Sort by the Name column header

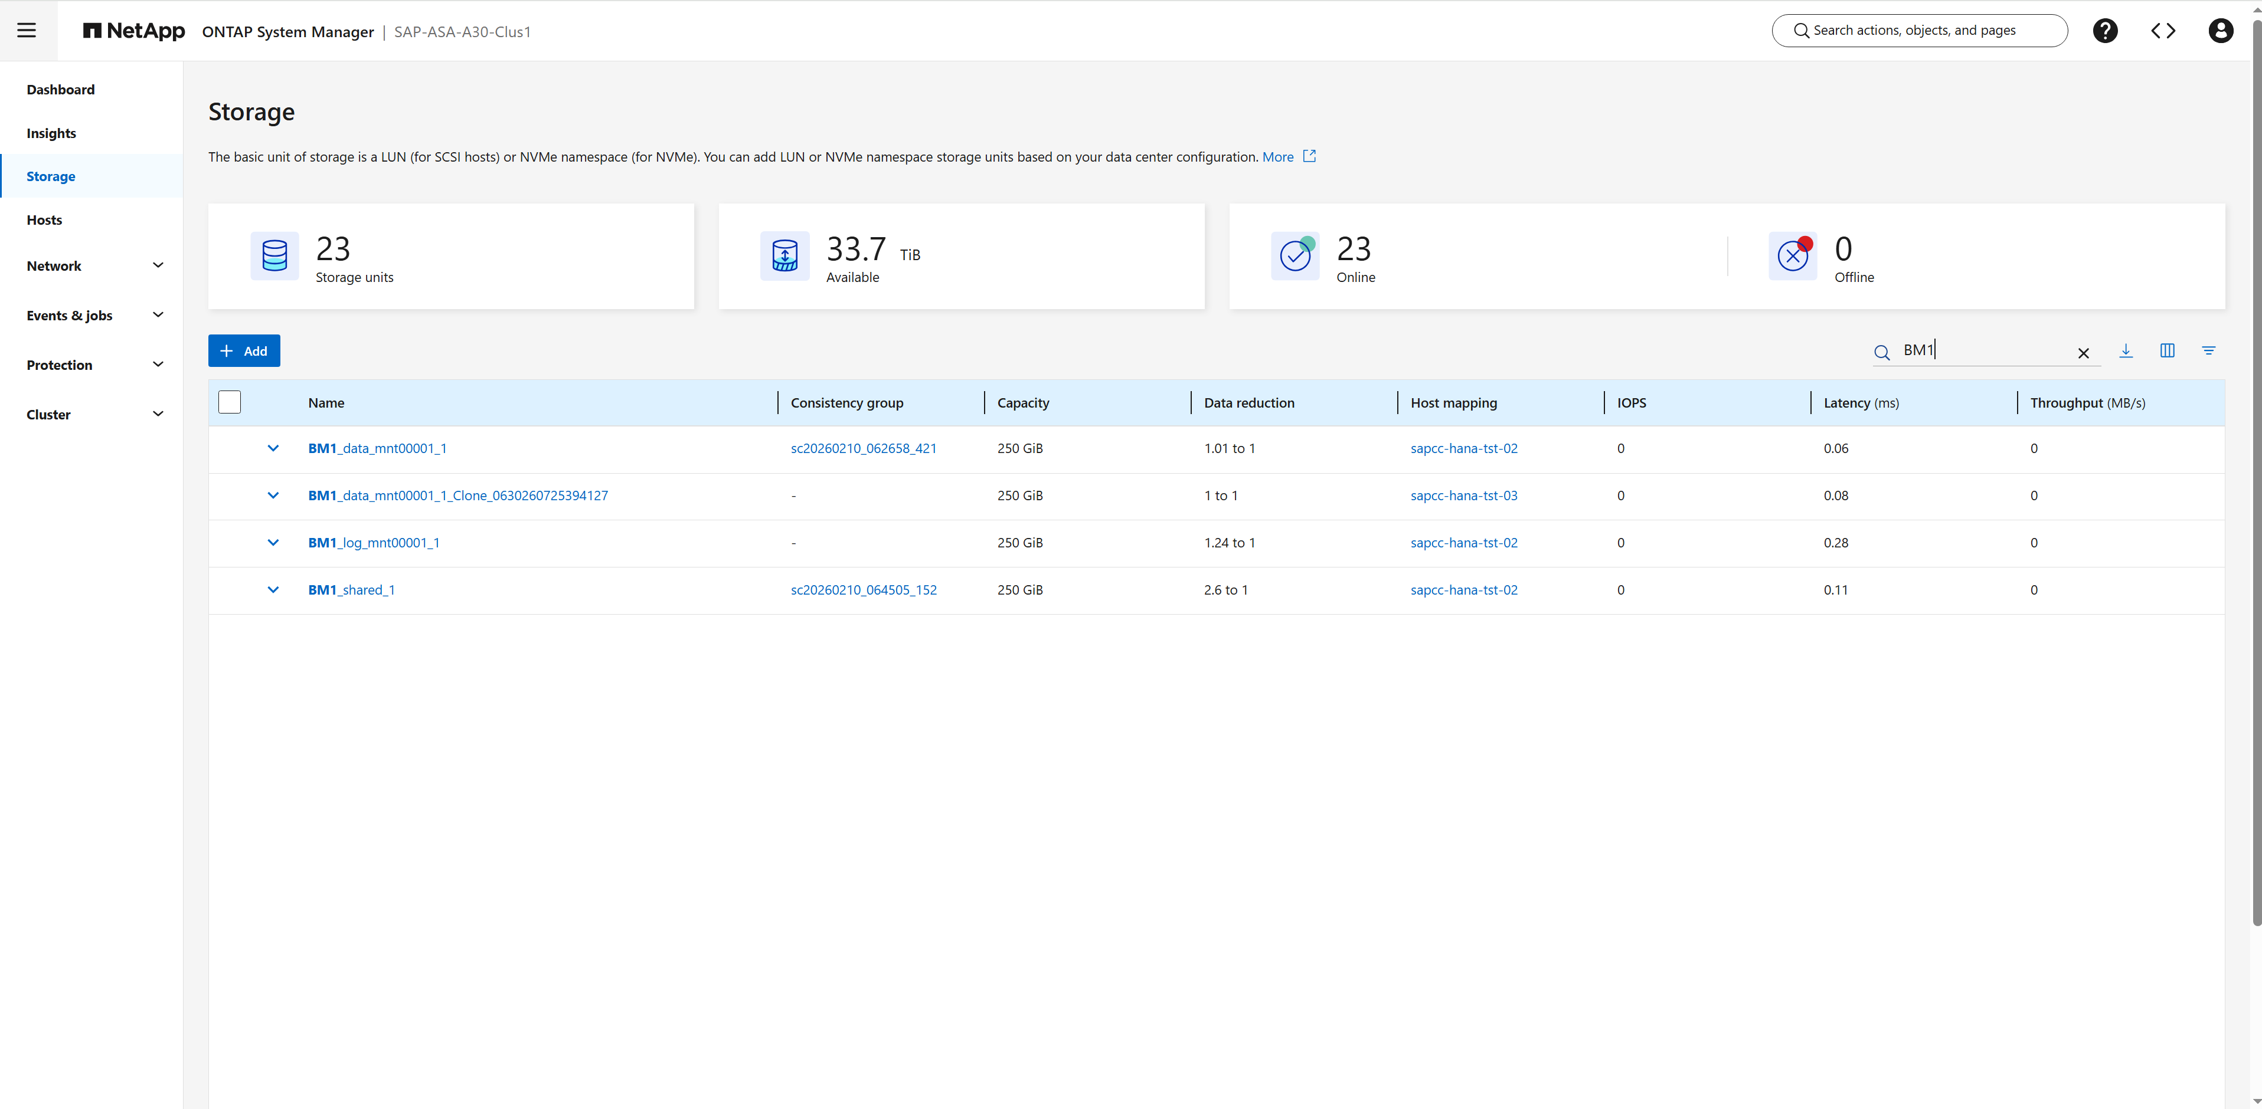click(x=326, y=403)
